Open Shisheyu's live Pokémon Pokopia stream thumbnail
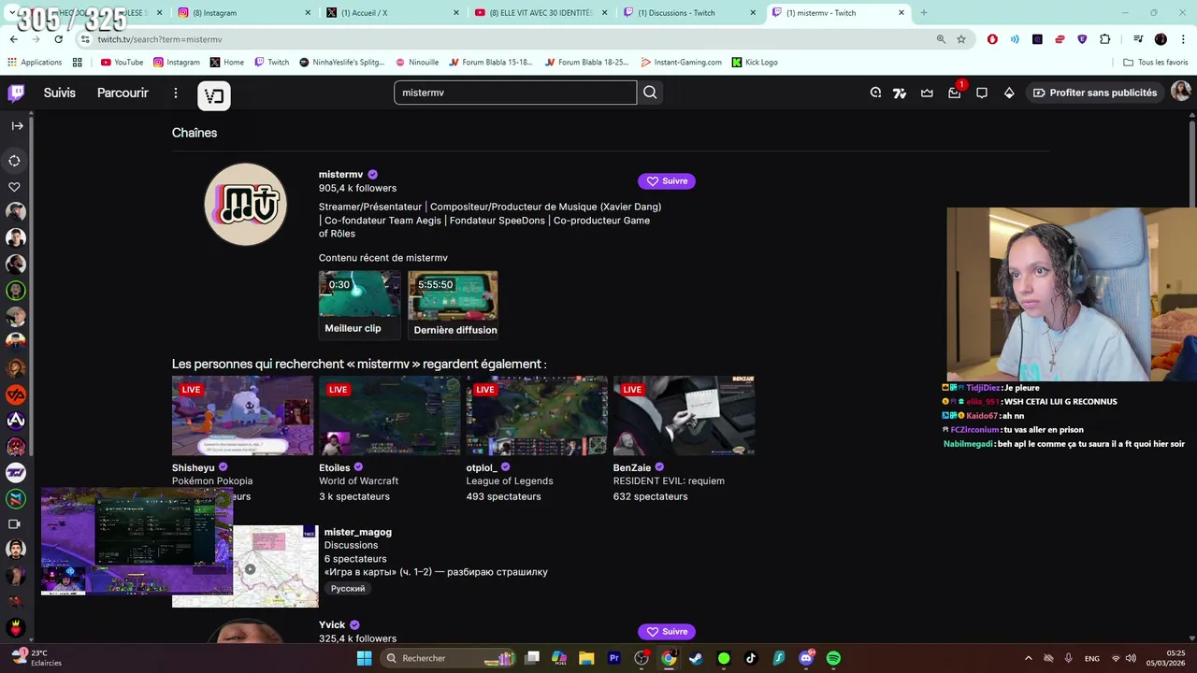This screenshot has width=1197, height=673. [x=243, y=416]
